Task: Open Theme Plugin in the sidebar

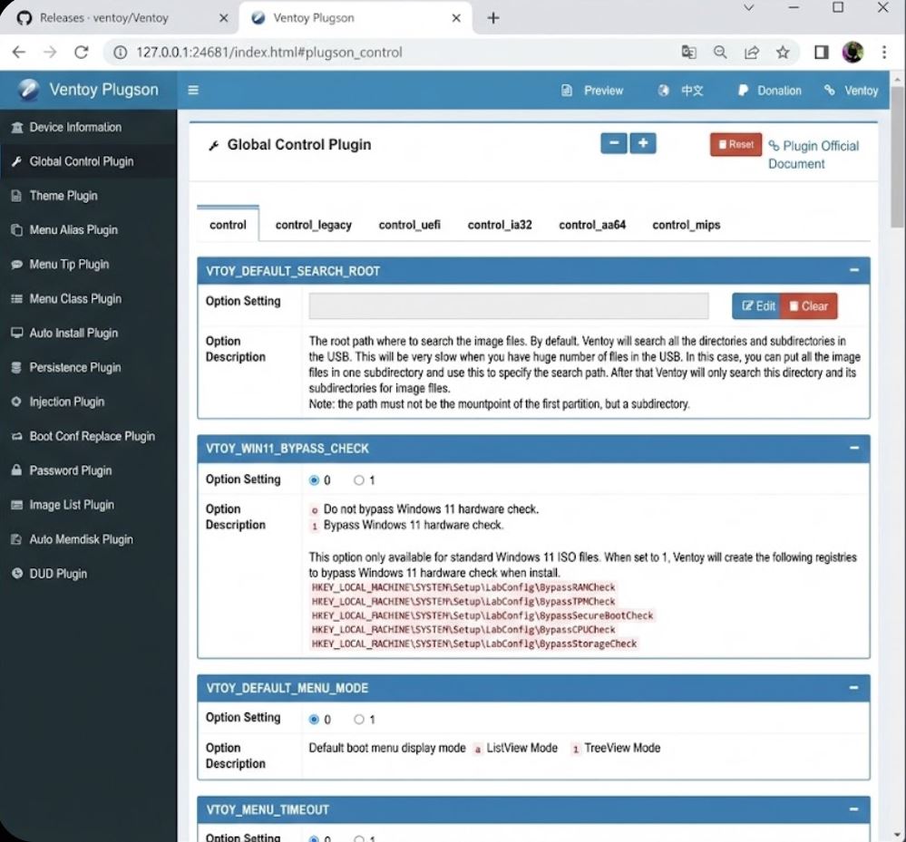Action: tap(63, 196)
